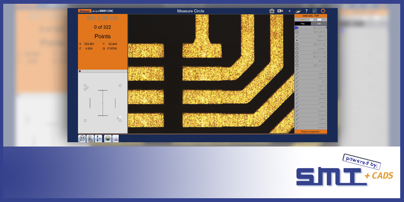
Task: Select the Line 17 step
Action: point(311,86)
